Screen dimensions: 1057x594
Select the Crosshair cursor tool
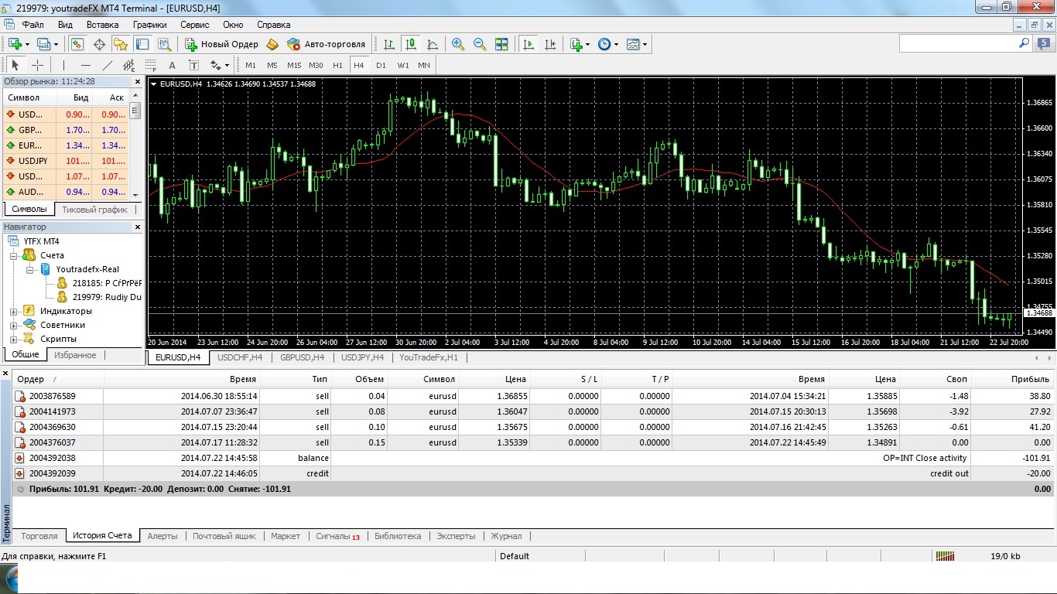[37, 65]
